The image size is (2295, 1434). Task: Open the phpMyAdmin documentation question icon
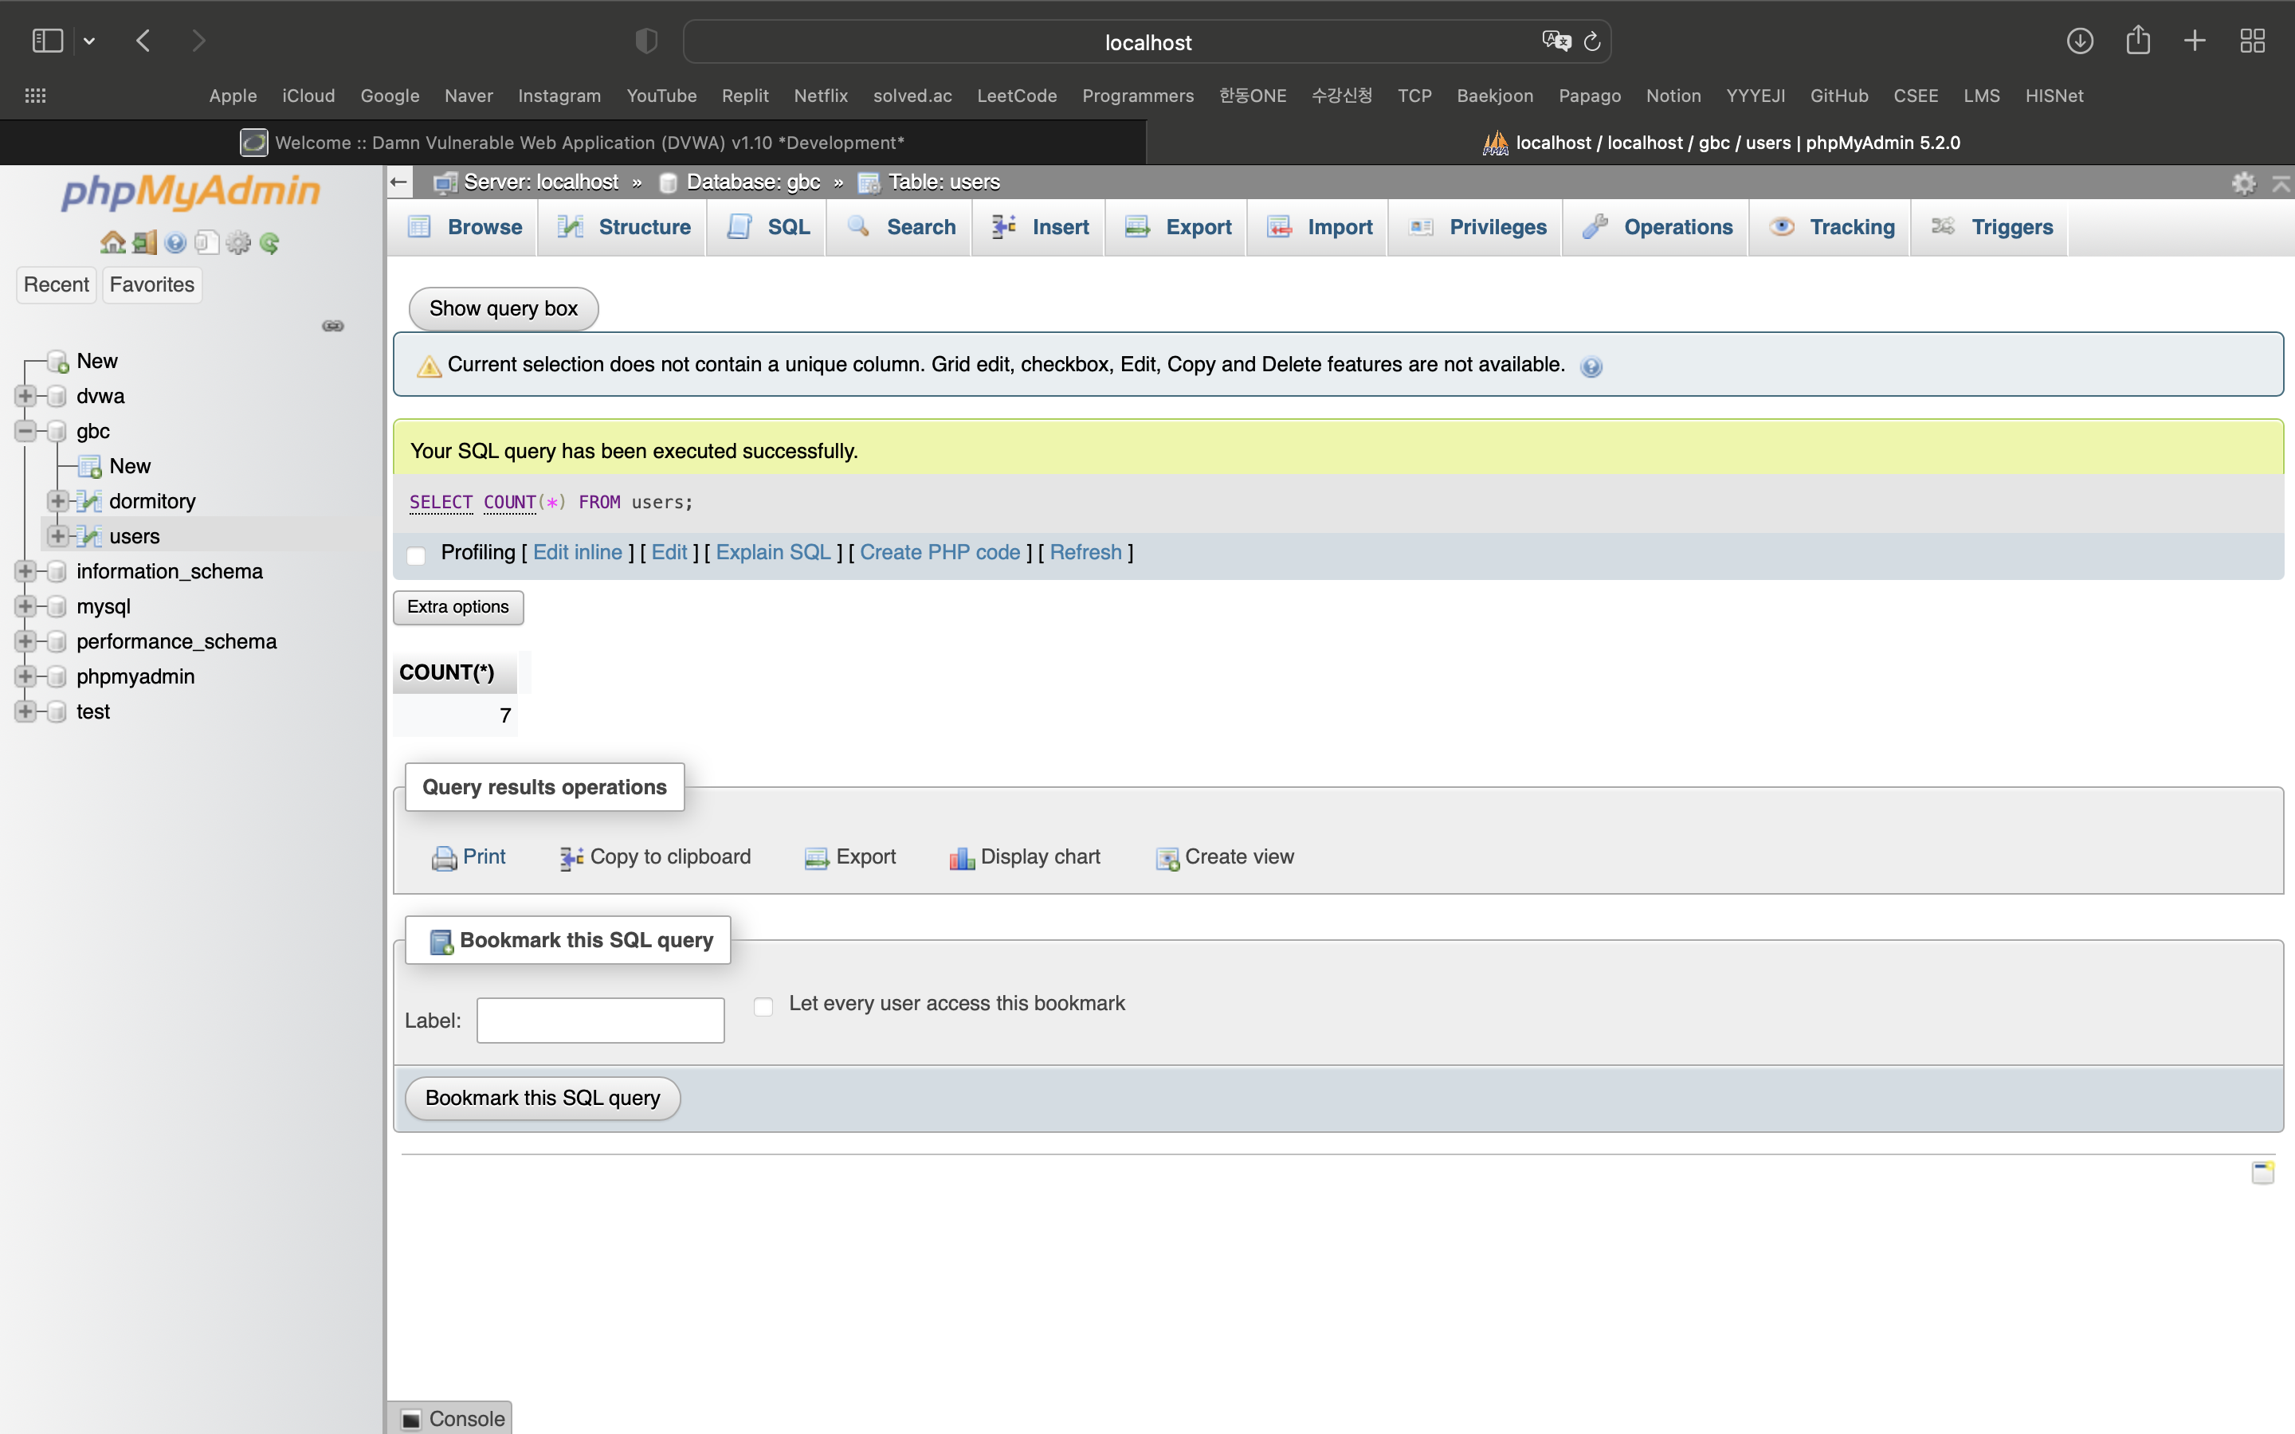175,243
